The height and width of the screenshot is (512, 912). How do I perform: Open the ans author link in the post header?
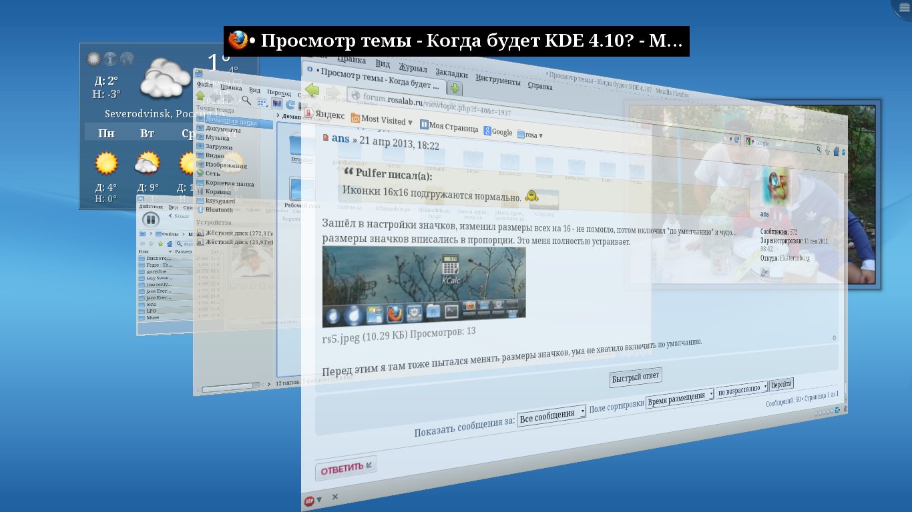tap(340, 139)
